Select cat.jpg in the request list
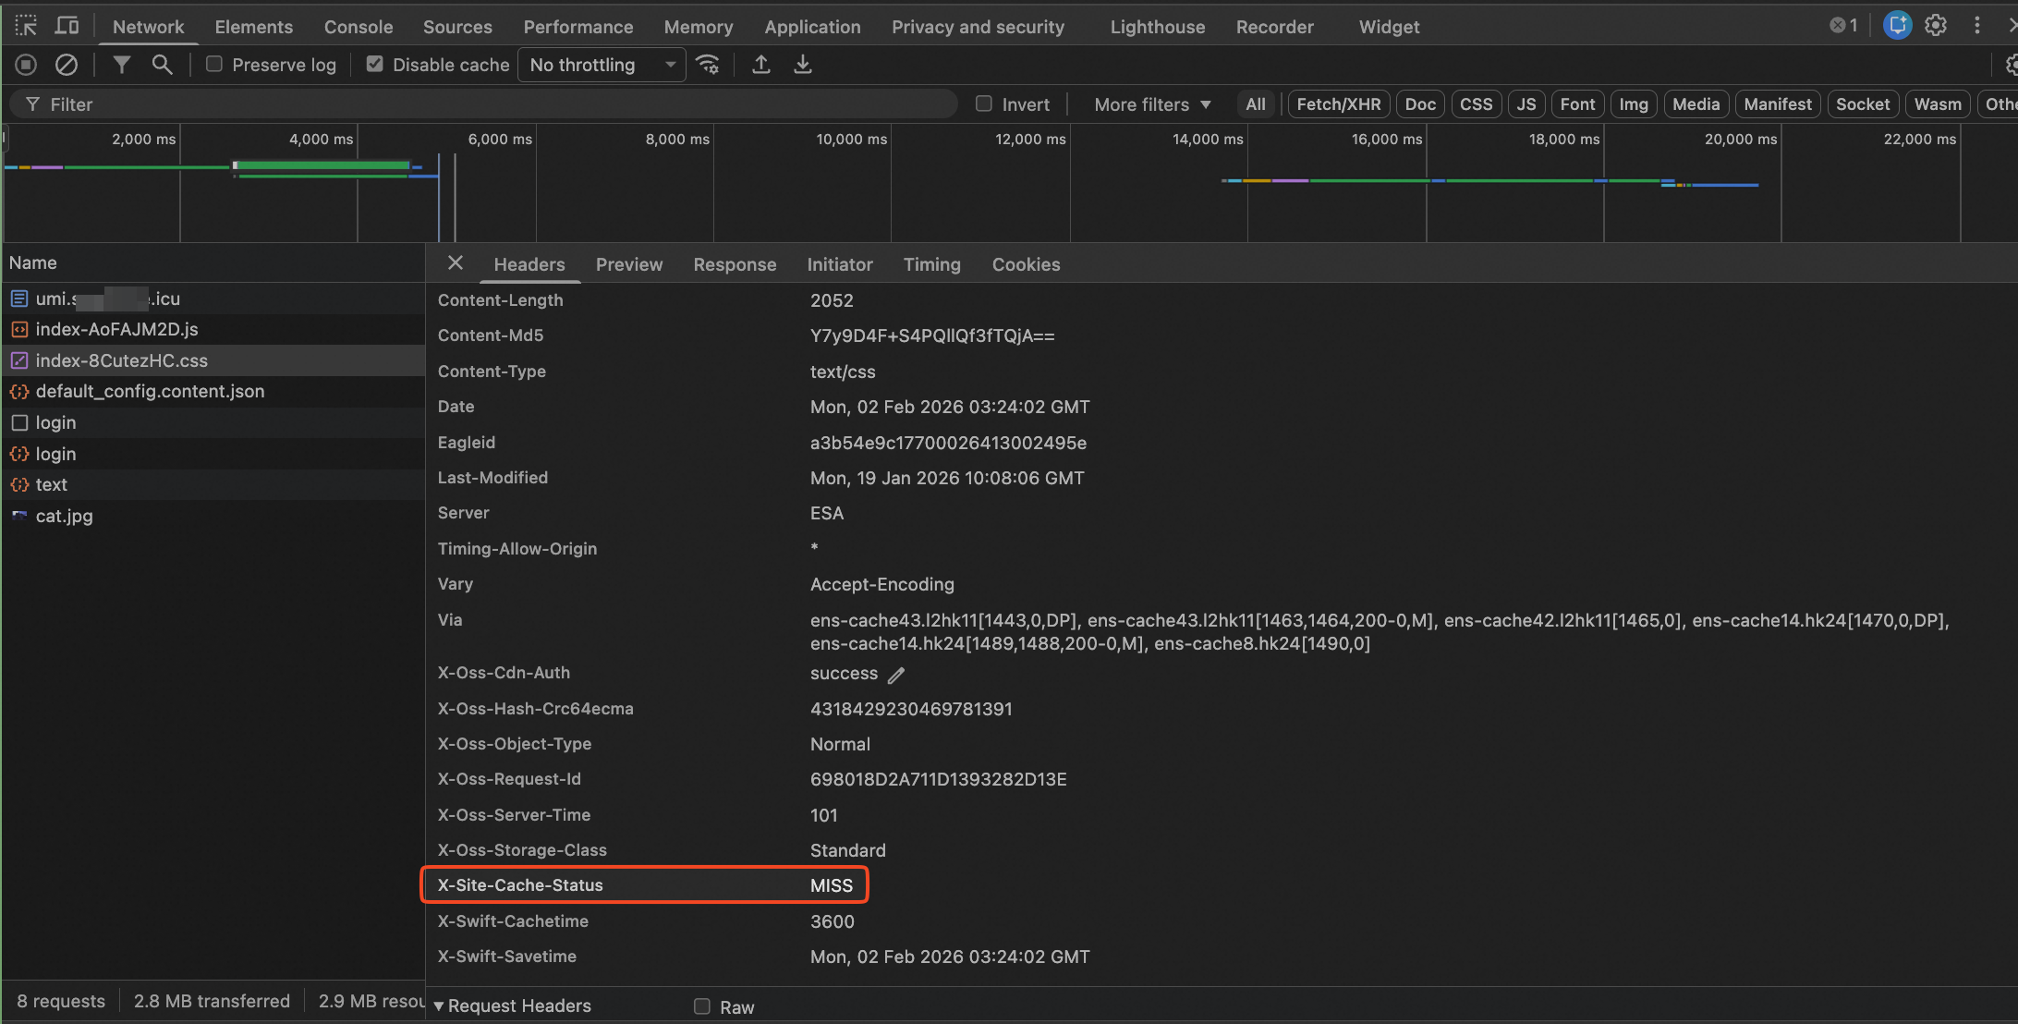The width and height of the screenshot is (2018, 1024). (x=64, y=516)
